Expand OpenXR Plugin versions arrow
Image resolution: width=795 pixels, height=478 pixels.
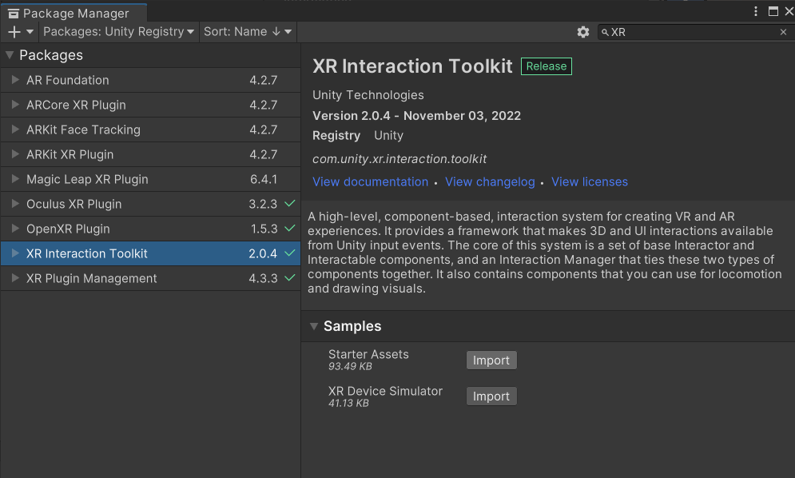(15, 229)
